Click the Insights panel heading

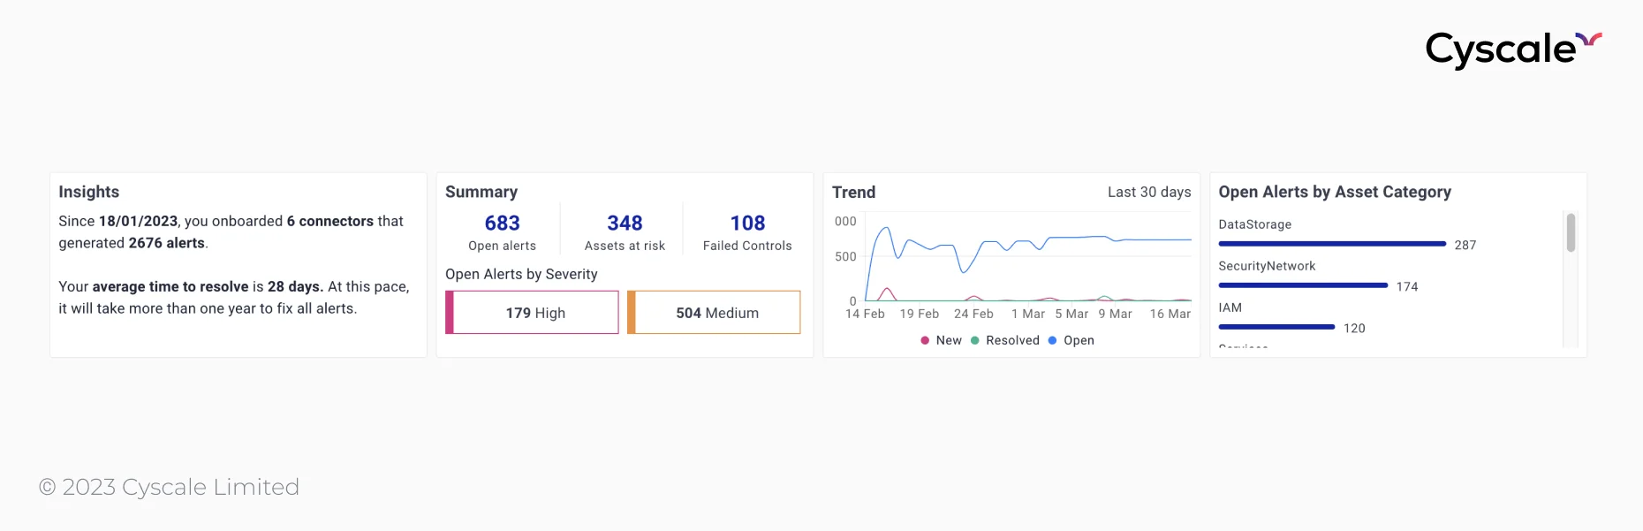click(88, 192)
